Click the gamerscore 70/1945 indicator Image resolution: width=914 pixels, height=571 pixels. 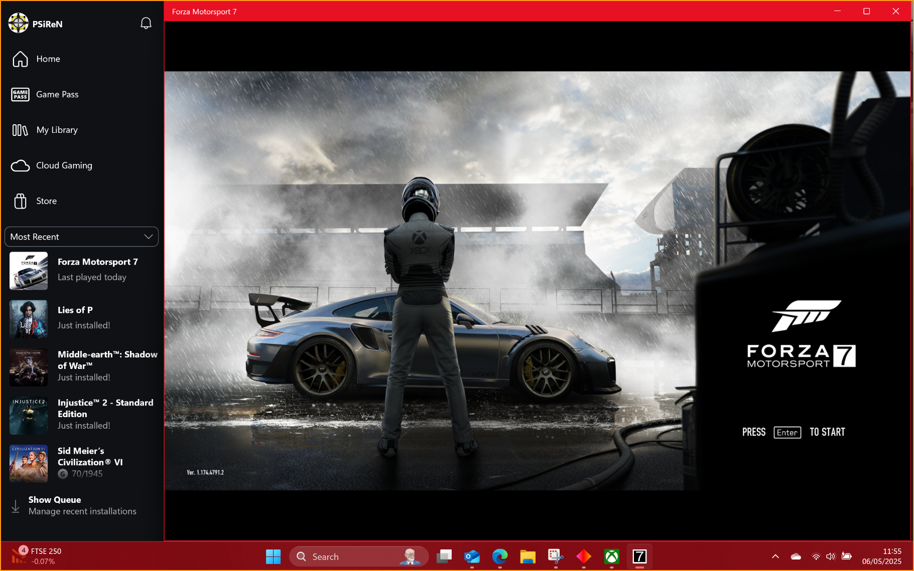coord(80,474)
